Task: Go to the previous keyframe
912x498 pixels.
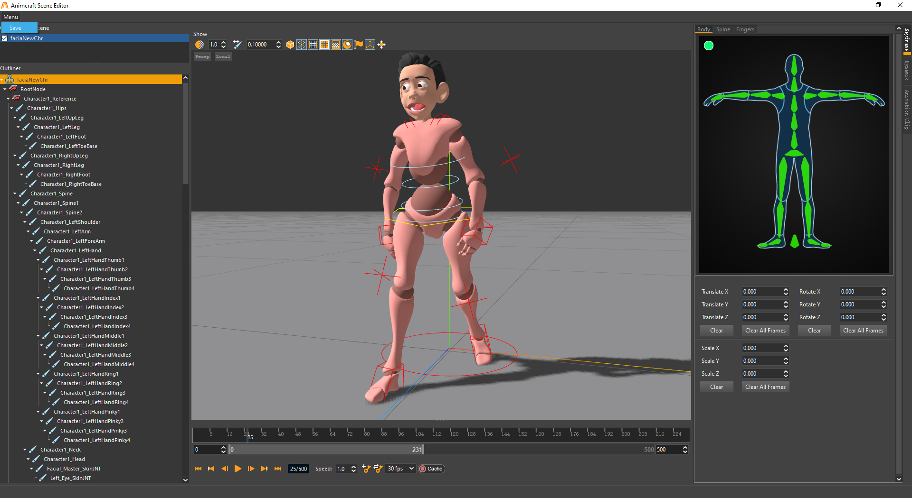Action: (x=211, y=469)
